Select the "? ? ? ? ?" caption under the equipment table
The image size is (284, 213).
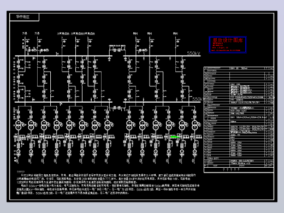pos(231,170)
